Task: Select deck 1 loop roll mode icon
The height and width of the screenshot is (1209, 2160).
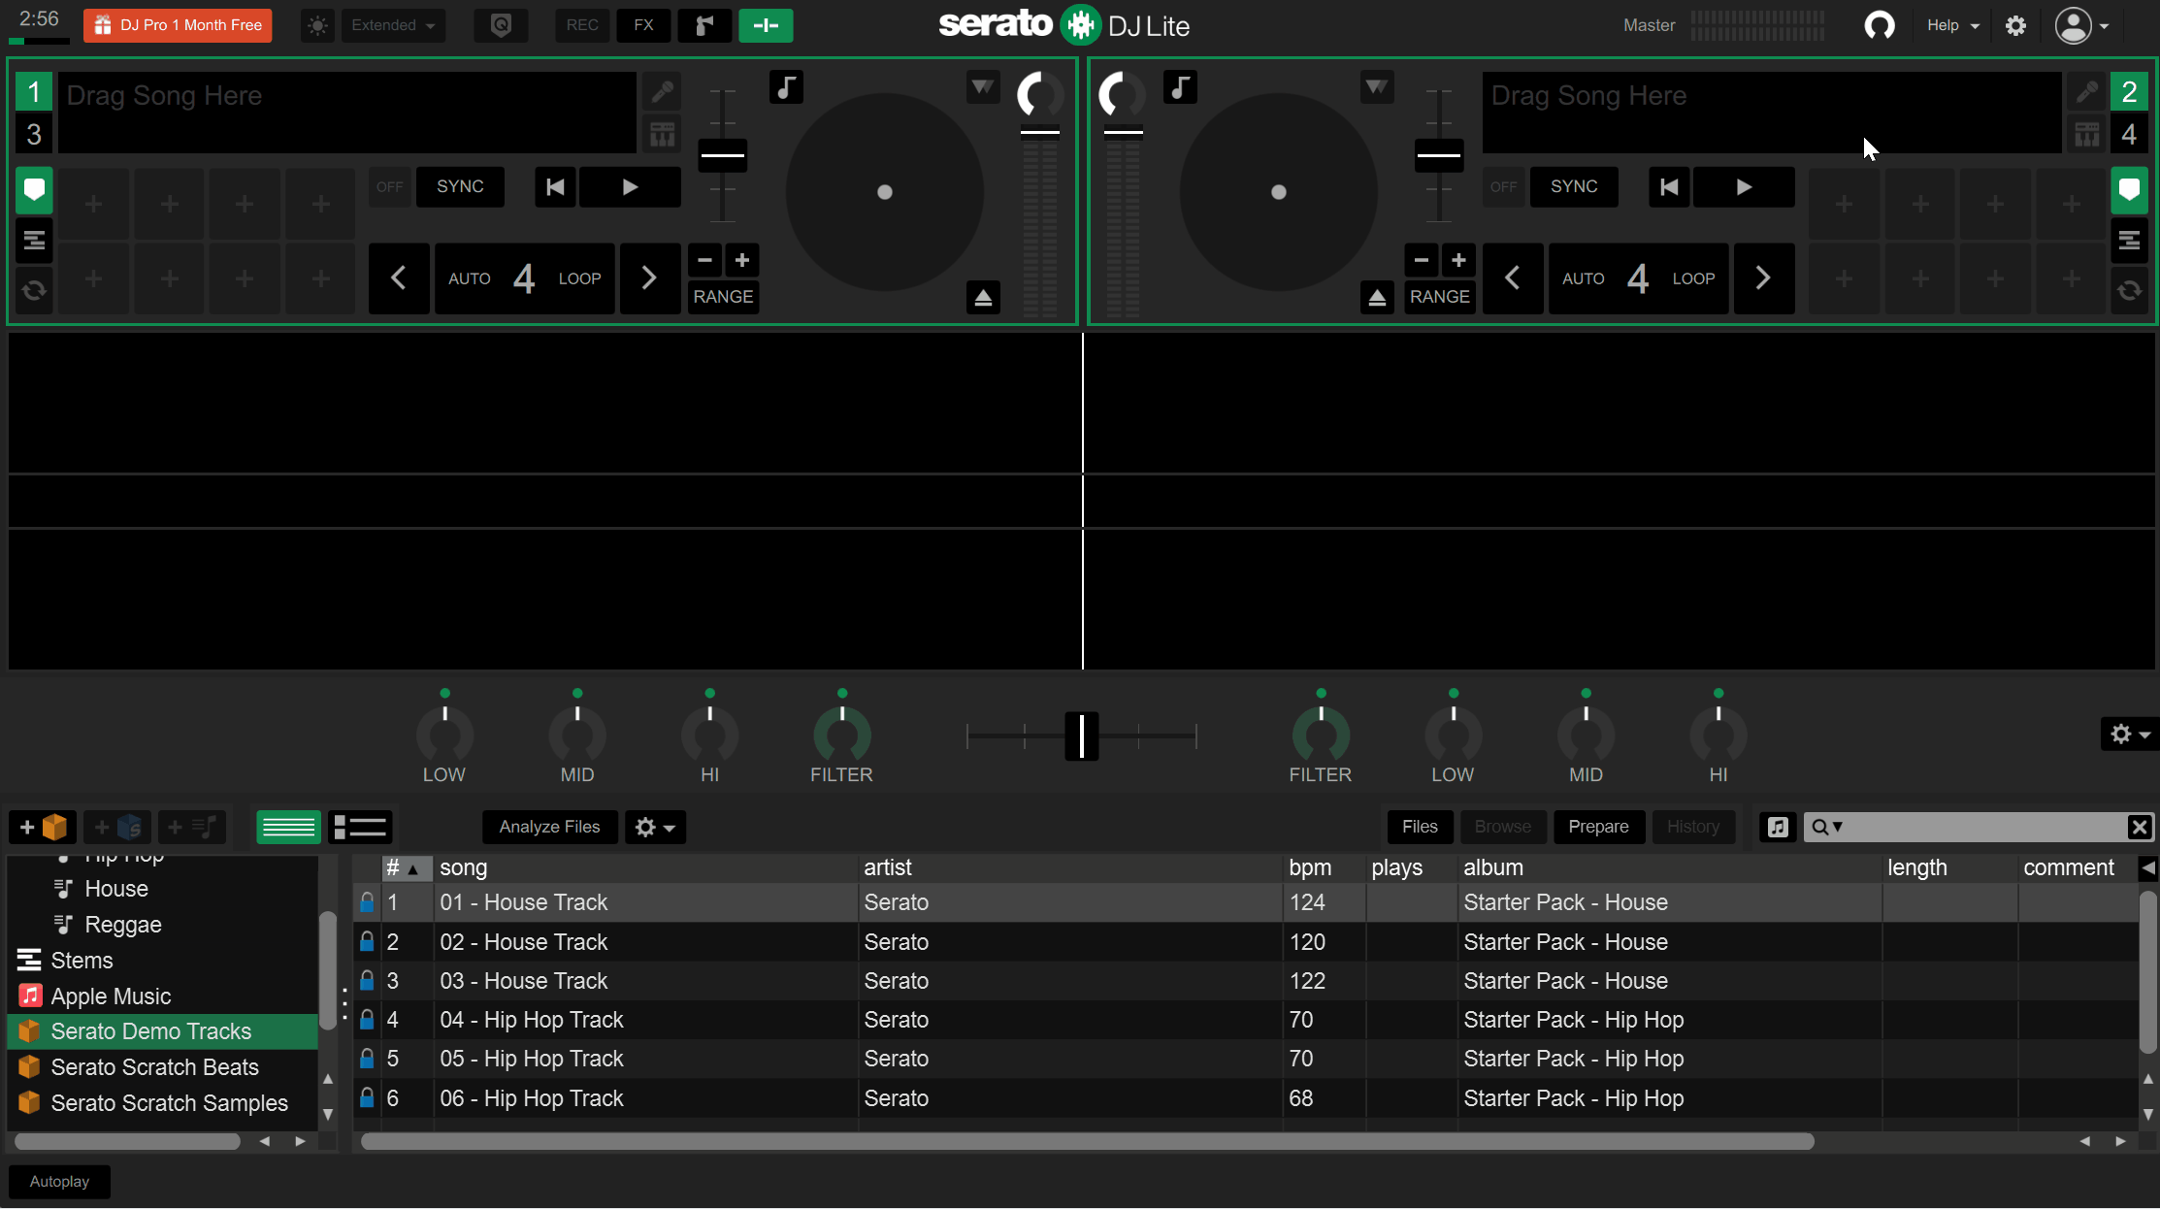Action: (34, 290)
